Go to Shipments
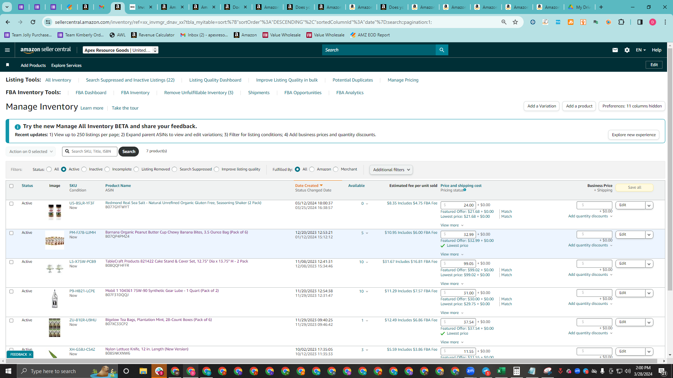The width and height of the screenshot is (673, 378). 259,93
